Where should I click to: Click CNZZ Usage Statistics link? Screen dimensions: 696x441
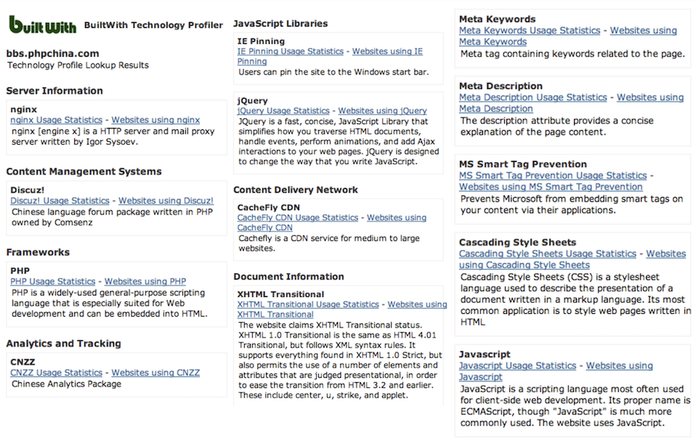coord(57,373)
